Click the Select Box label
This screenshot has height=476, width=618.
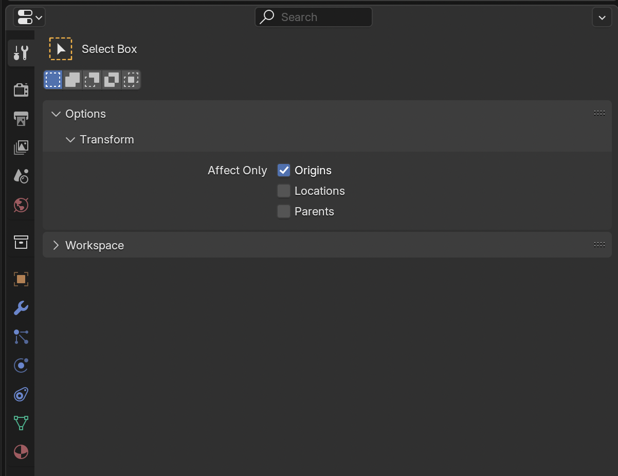point(110,49)
